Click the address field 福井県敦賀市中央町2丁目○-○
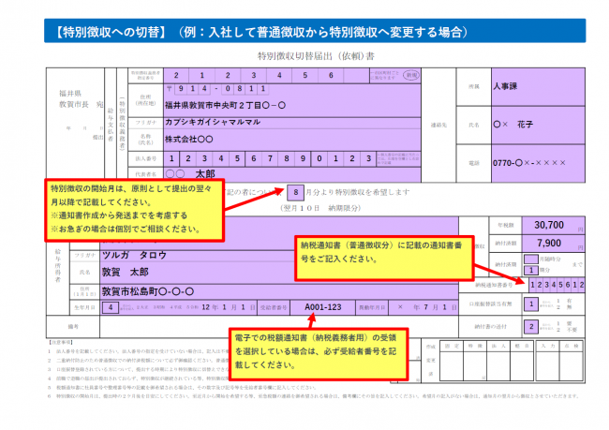The width and height of the screenshot is (609, 430). [292, 105]
